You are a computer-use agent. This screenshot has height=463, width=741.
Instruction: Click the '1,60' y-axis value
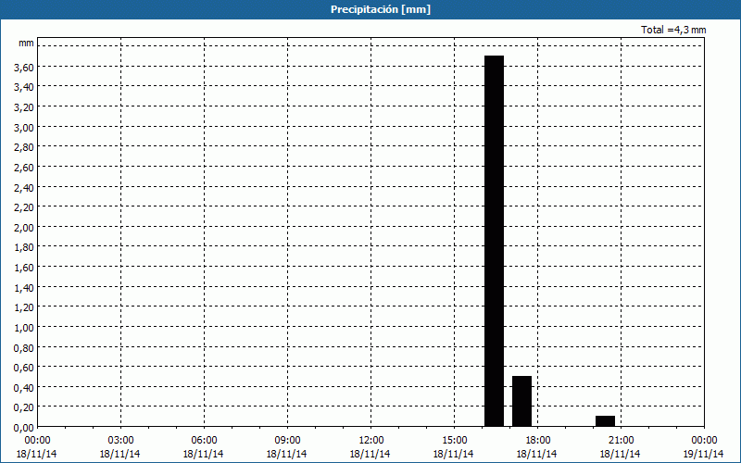point(24,268)
